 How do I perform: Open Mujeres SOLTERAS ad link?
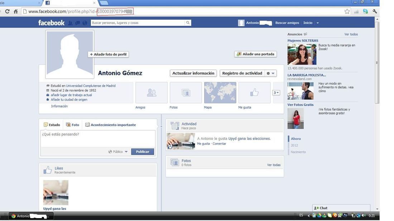303,40
